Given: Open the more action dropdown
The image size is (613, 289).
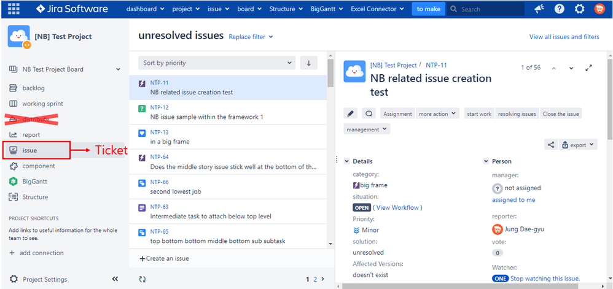Looking at the screenshot, I should pos(437,114).
